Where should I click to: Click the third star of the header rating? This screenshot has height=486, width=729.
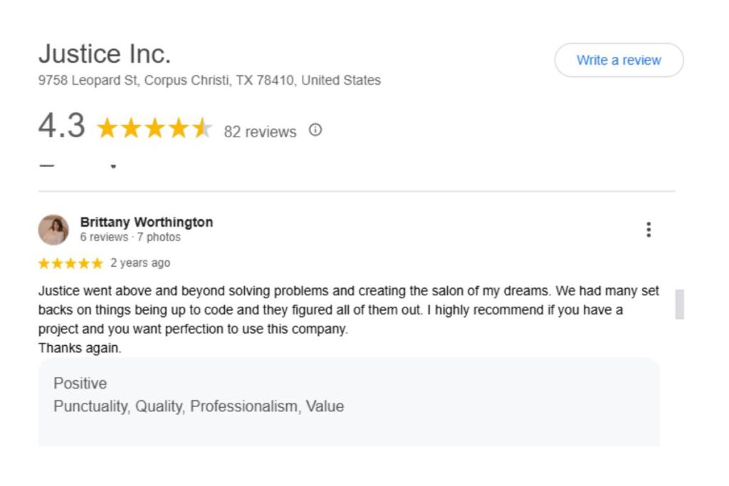point(156,127)
